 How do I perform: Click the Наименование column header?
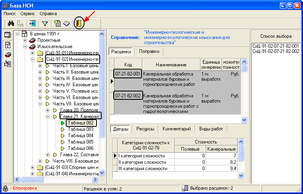(x=171, y=65)
